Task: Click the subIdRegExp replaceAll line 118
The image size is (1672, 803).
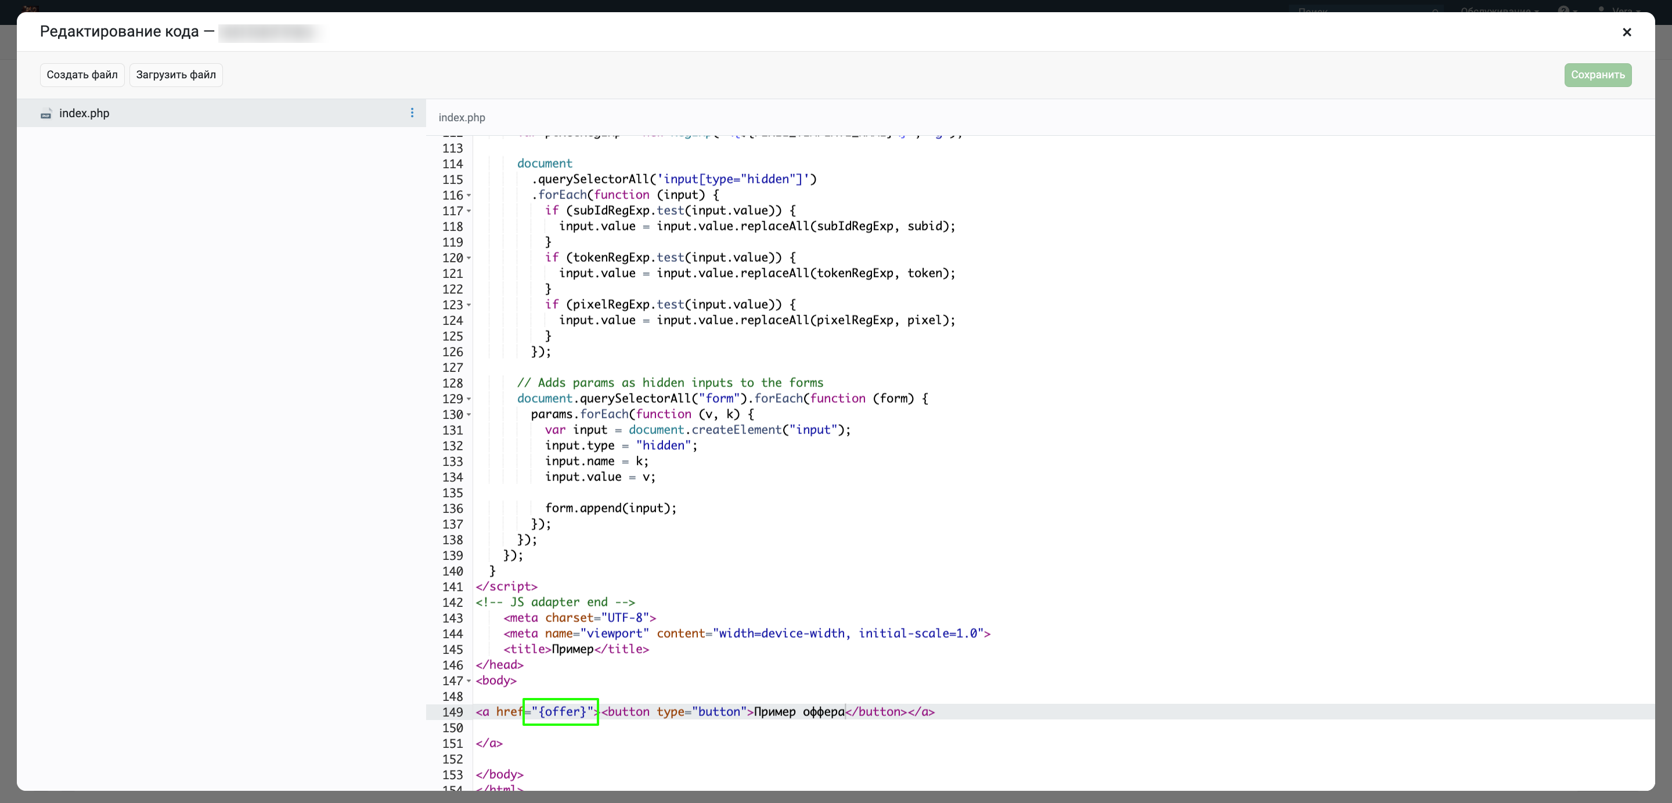Action: point(758,226)
